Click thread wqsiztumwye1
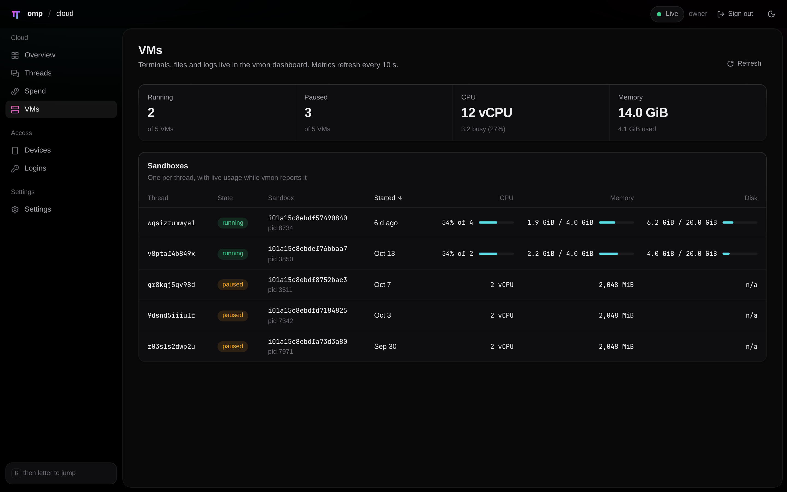Viewport: 787px width, 492px height. [171, 223]
